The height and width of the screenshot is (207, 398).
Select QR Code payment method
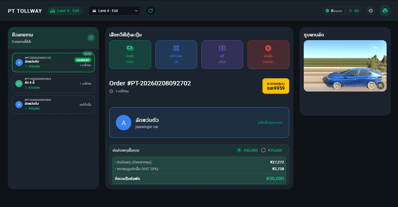[176, 55]
